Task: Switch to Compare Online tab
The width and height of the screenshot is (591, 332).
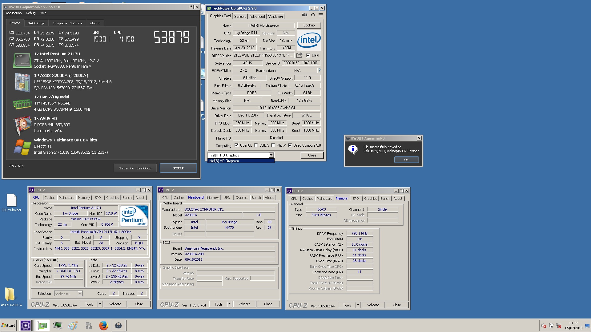Action: 67,23
